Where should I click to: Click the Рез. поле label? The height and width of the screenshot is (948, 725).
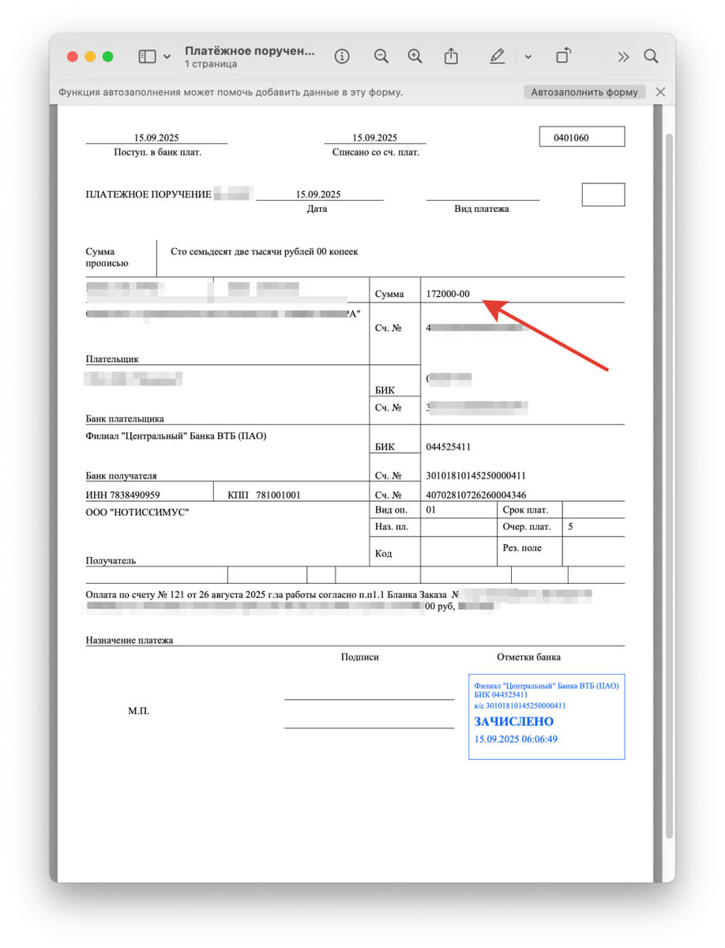[x=522, y=547]
